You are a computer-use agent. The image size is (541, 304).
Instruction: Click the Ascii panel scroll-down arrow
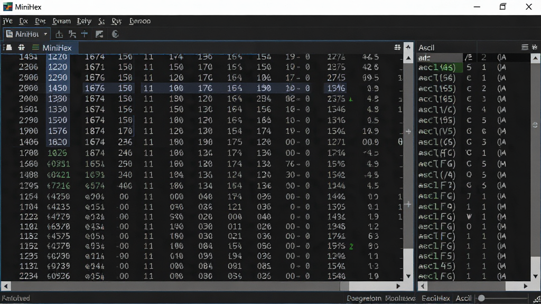tap(535, 276)
